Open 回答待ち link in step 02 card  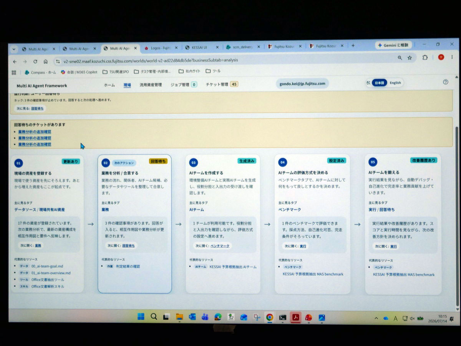coord(128,245)
